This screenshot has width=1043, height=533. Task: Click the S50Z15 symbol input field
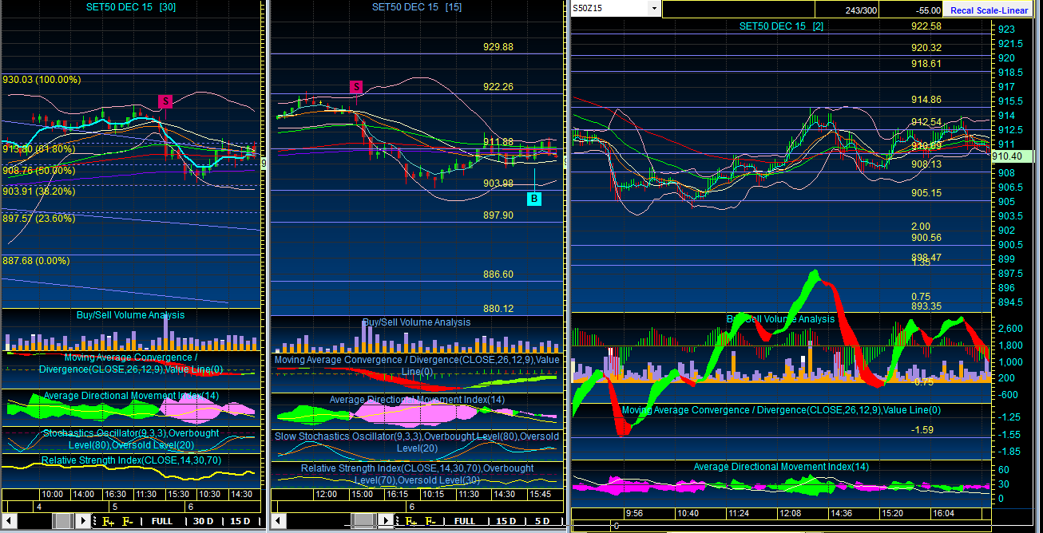click(x=610, y=9)
